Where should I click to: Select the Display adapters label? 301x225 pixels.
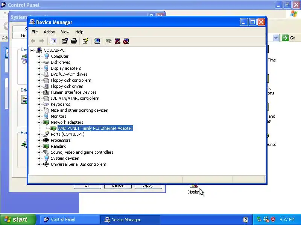click(x=66, y=68)
